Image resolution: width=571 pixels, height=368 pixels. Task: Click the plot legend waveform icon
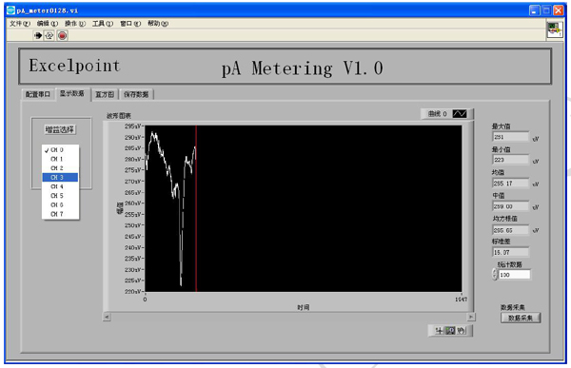click(x=460, y=114)
